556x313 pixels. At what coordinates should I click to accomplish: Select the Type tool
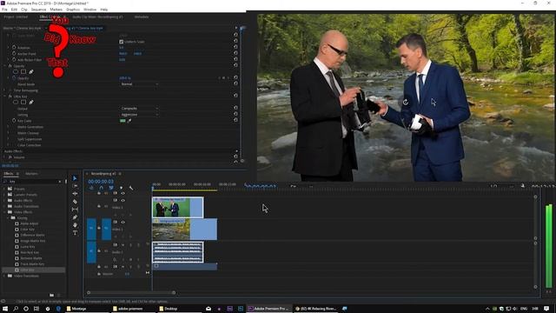(x=75, y=233)
